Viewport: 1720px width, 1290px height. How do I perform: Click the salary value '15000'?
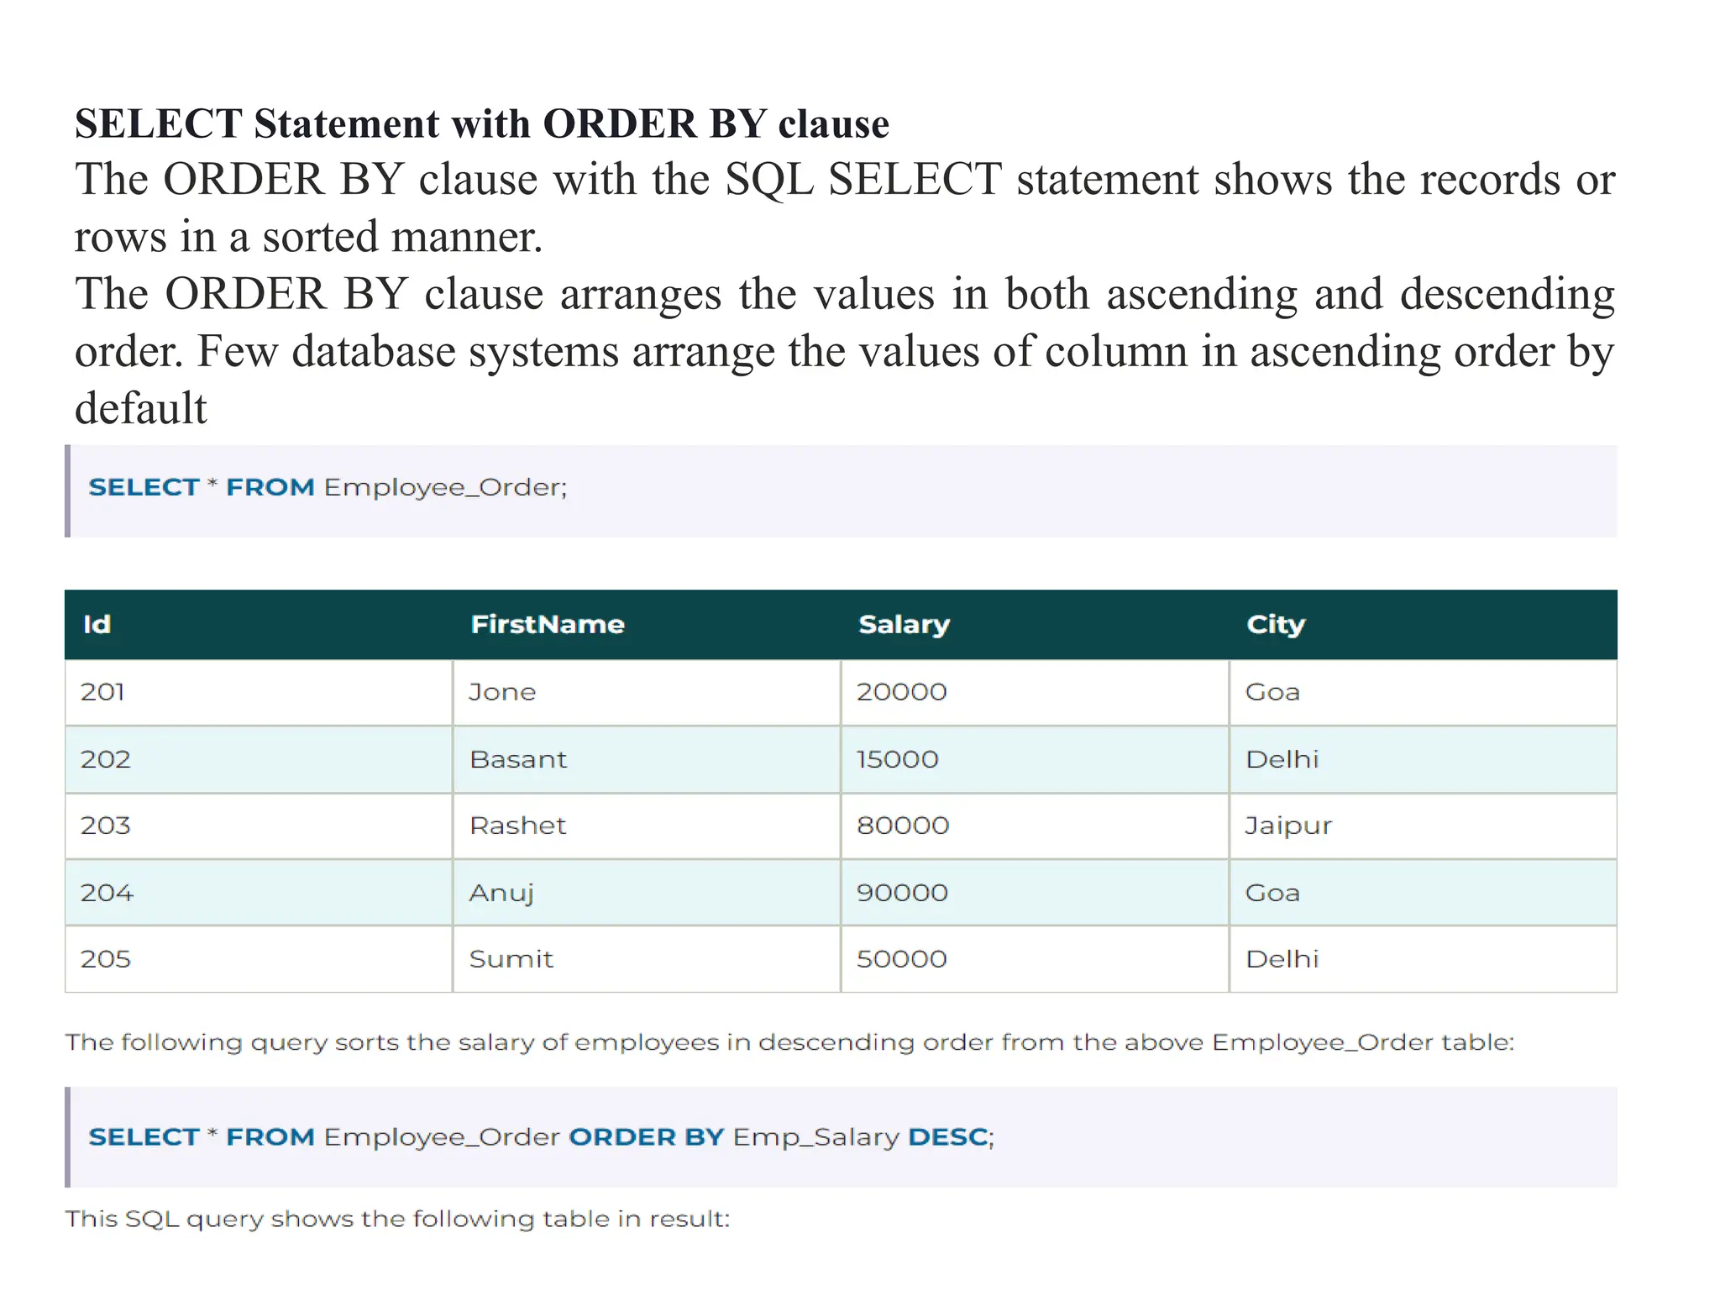pyautogui.click(x=897, y=759)
